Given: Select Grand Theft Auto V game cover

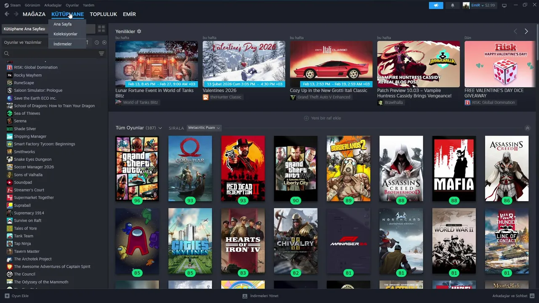Looking at the screenshot, I should pyautogui.click(x=137, y=168).
